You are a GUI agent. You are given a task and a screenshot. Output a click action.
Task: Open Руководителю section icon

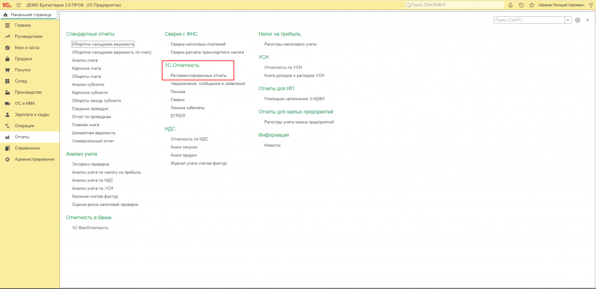tap(7, 37)
